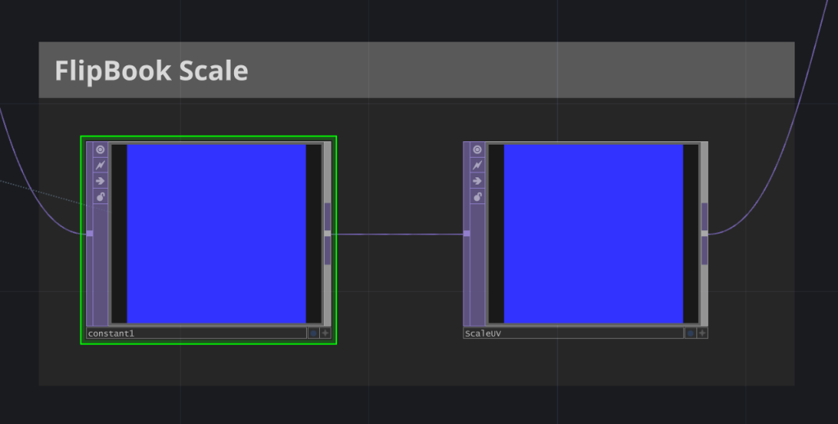
Task: Click the input connector of constant1
Action: 90,234
